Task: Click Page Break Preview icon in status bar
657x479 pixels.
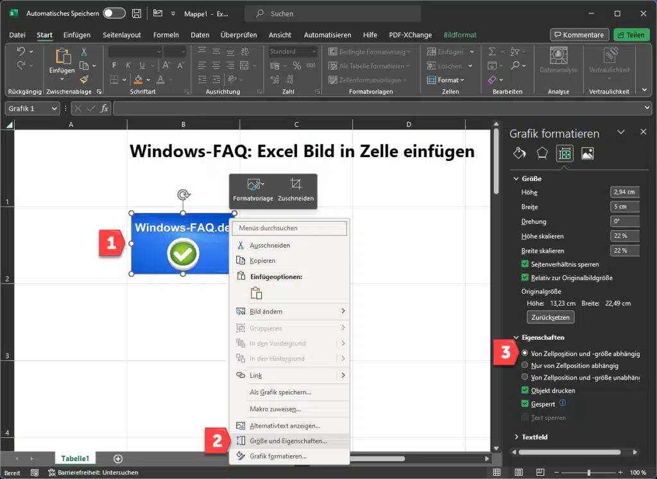Action: point(540,473)
